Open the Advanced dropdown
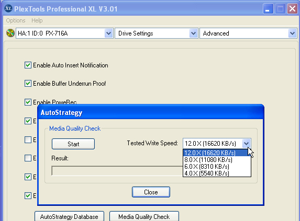The height and width of the screenshot is (221, 300). [x=248, y=33]
